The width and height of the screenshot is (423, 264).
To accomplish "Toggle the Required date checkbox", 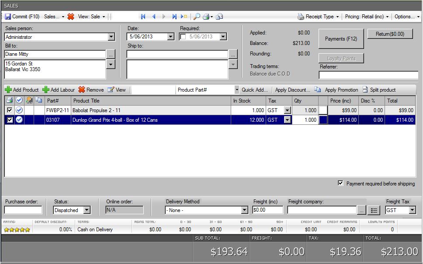I will click(x=183, y=37).
